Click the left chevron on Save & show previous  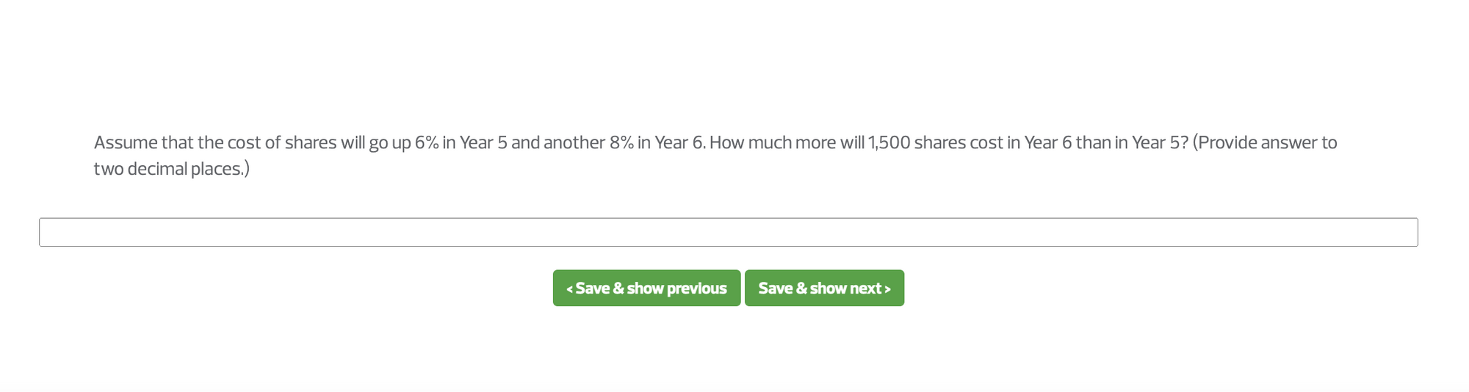[569, 288]
